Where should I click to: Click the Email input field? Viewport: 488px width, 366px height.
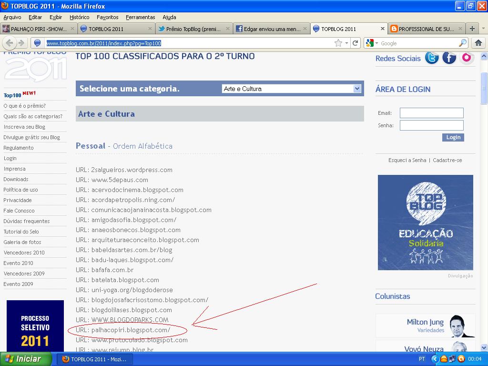pos(431,112)
